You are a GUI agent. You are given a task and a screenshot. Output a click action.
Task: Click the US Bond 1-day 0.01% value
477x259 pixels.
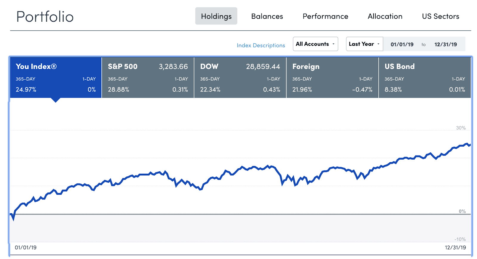tap(457, 90)
